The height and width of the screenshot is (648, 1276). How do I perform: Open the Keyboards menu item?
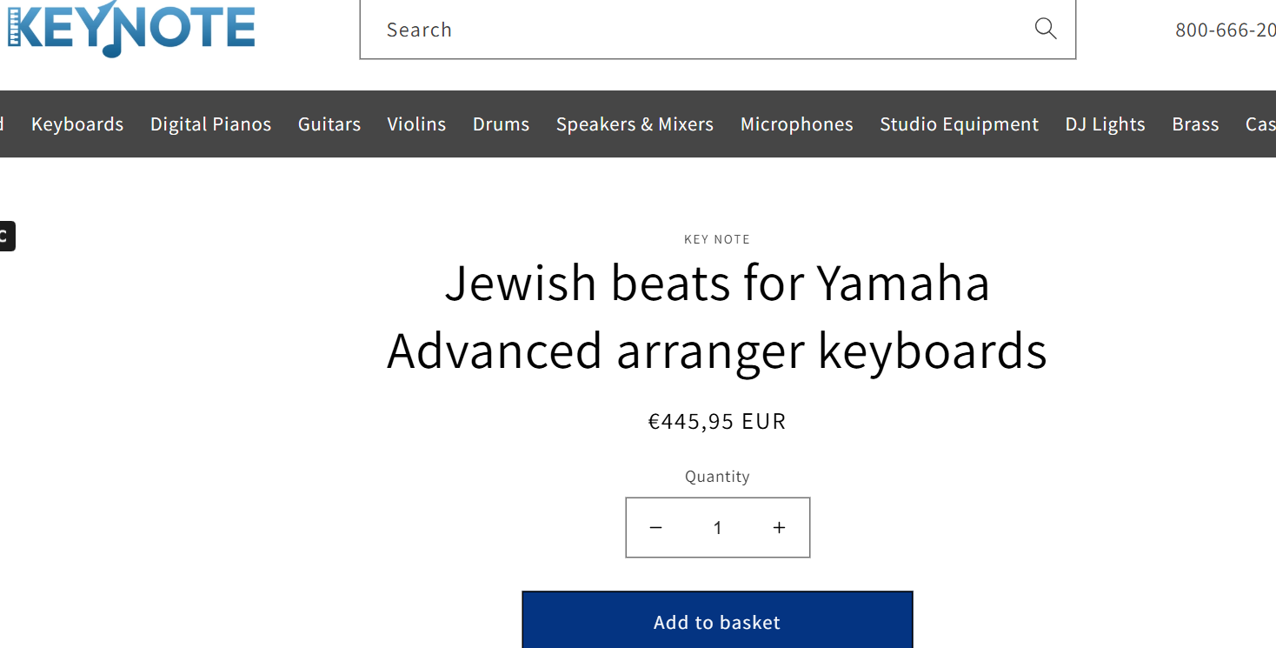click(77, 124)
